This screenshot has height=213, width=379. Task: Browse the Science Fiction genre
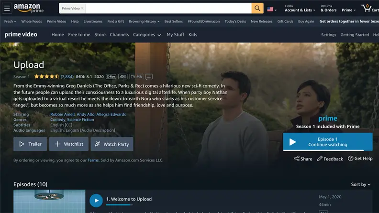tap(80, 120)
